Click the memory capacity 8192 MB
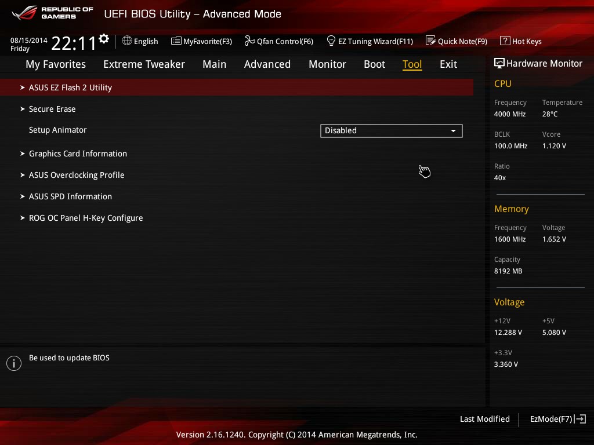This screenshot has height=445, width=594. (x=508, y=271)
